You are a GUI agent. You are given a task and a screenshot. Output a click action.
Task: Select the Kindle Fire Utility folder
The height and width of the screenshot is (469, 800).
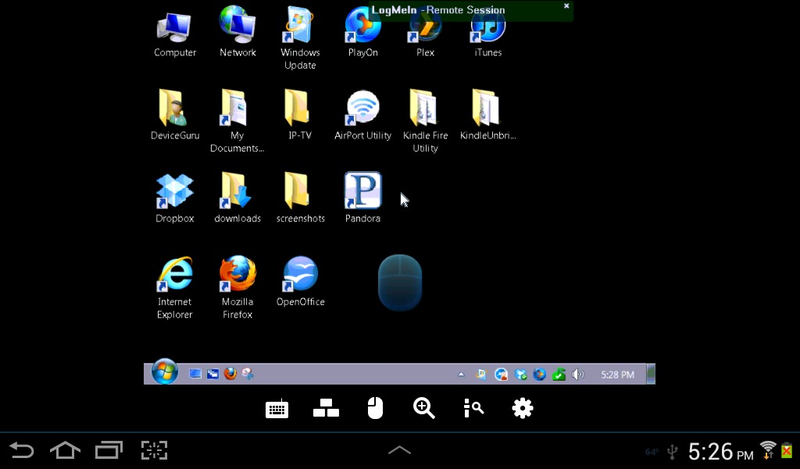[x=425, y=108]
